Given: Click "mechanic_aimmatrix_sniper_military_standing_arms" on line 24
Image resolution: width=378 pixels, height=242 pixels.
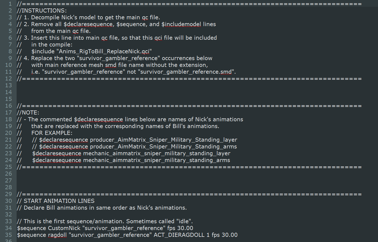Looking at the screenshot, I should click(x=156, y=160).
